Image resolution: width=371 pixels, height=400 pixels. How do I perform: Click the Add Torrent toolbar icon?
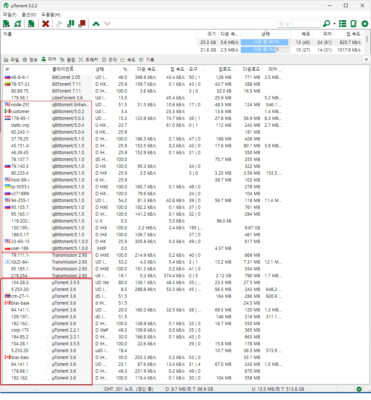click(6, 24)
